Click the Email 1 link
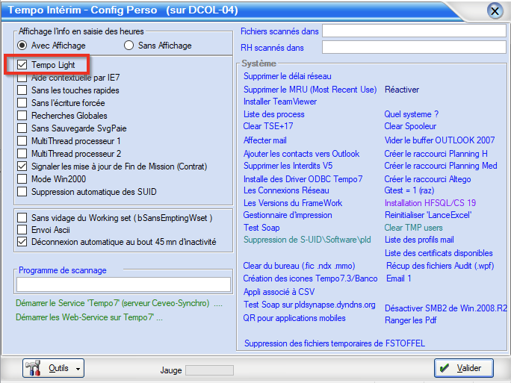 (399, 278)
